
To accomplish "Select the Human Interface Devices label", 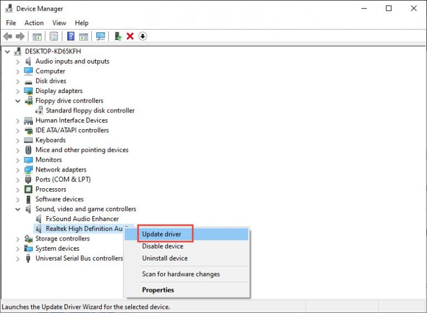I will [72, 120].
